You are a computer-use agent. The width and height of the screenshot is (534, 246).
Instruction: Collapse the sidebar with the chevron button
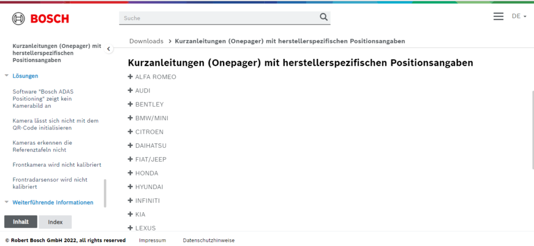click(x=108, y=49)
